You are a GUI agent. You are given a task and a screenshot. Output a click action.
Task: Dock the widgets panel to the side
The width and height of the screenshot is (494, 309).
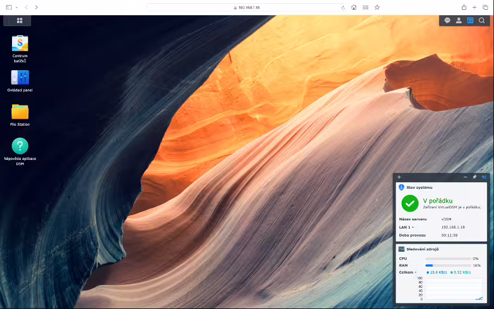[484, 177]
